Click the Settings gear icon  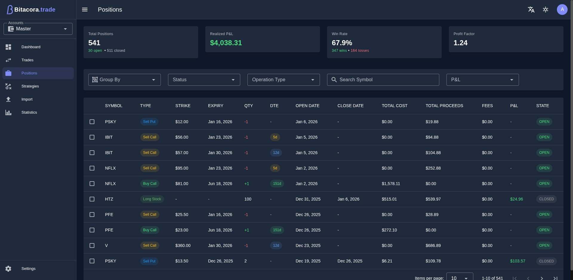[x=8, y=269]
